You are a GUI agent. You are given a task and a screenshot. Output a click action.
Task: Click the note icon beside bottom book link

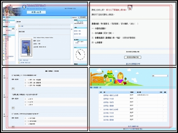pos(19,62)
